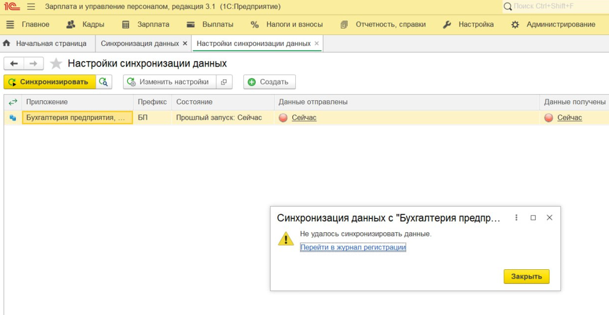This screenshot has height=315, width=609.
Task: Sort by the Данные получены column header
Action: coord(574,102)
